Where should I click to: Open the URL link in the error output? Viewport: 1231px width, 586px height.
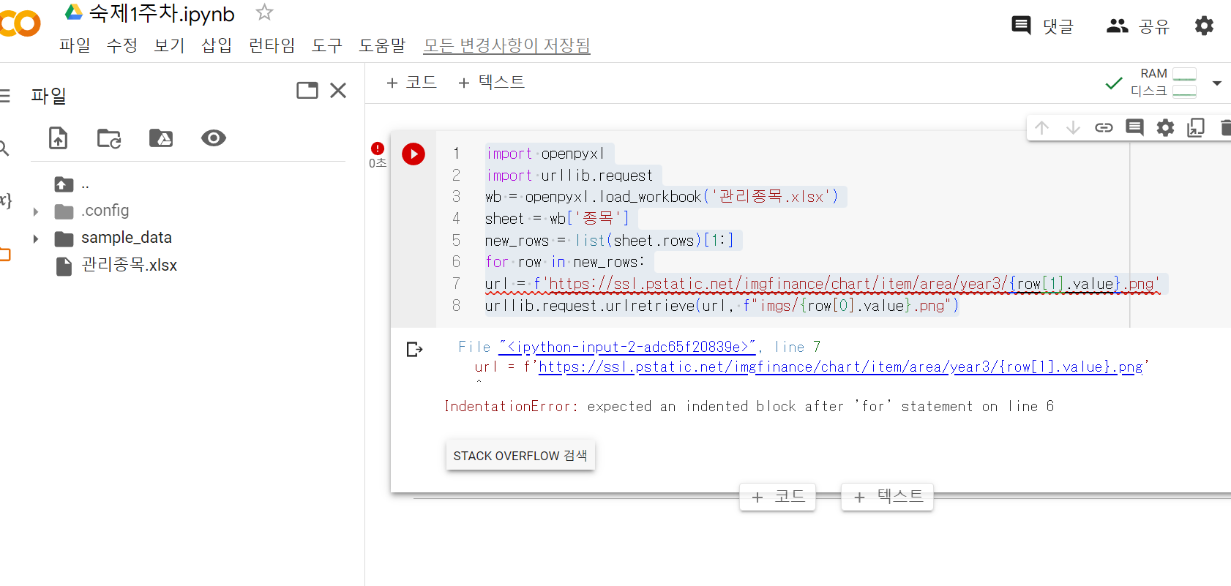[x=841, y=367]
